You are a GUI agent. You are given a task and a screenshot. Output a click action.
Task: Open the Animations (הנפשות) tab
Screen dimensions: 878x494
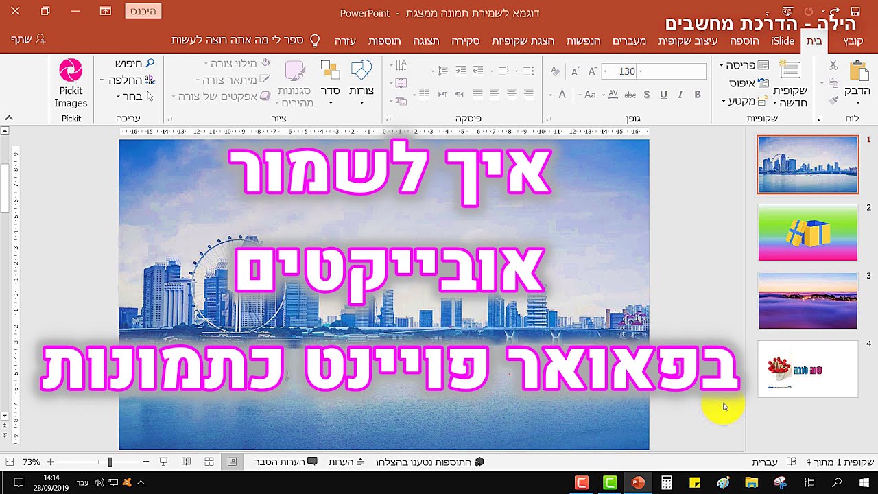[583, 40]
